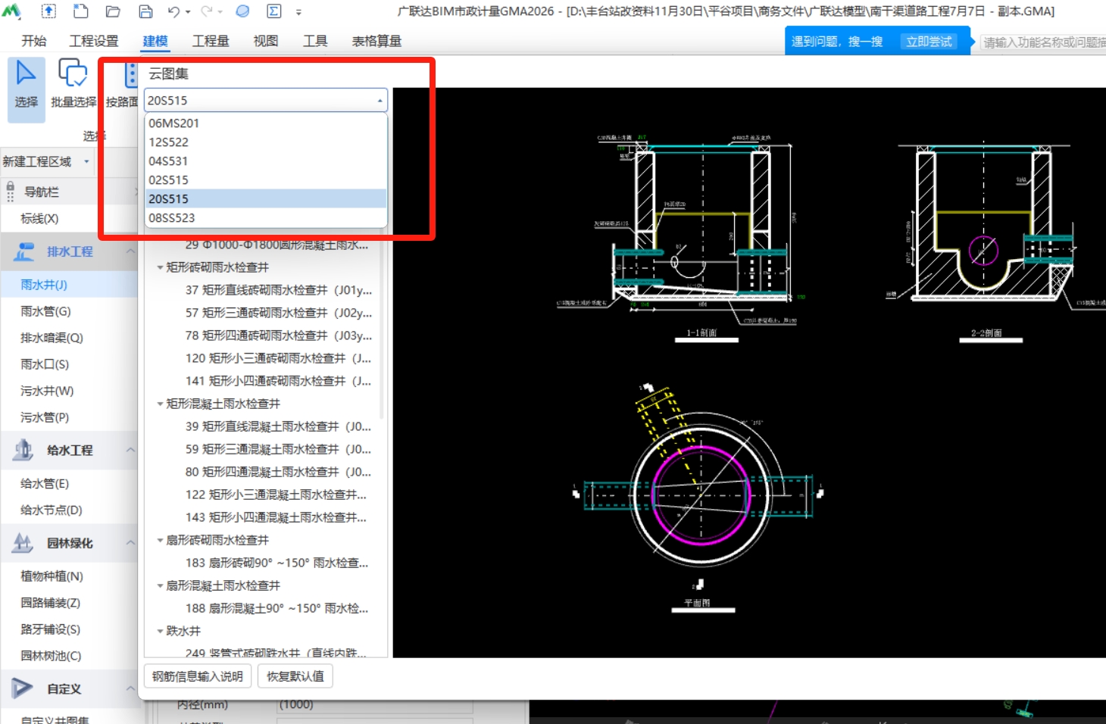Screen dimensions: 1106x724
Task: Open the 开始 ribbon tab
Action: 33,41
